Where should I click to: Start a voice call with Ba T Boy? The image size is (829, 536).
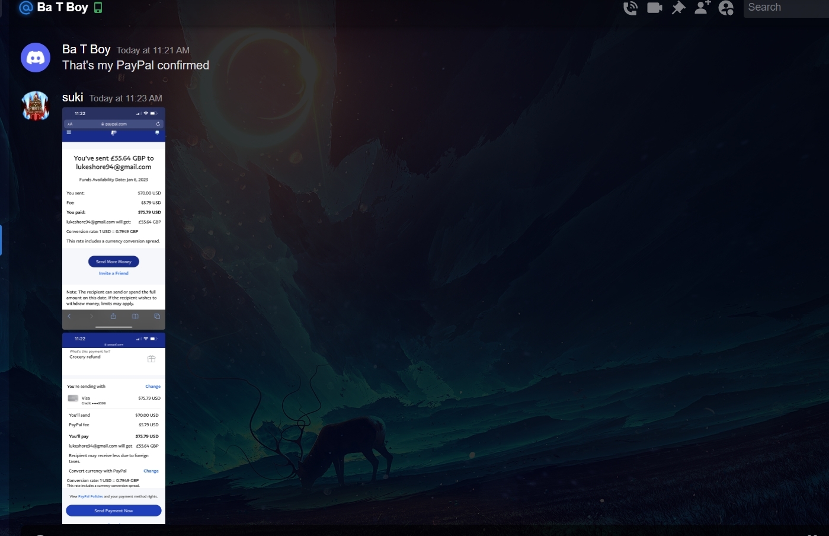coord(630,8)
